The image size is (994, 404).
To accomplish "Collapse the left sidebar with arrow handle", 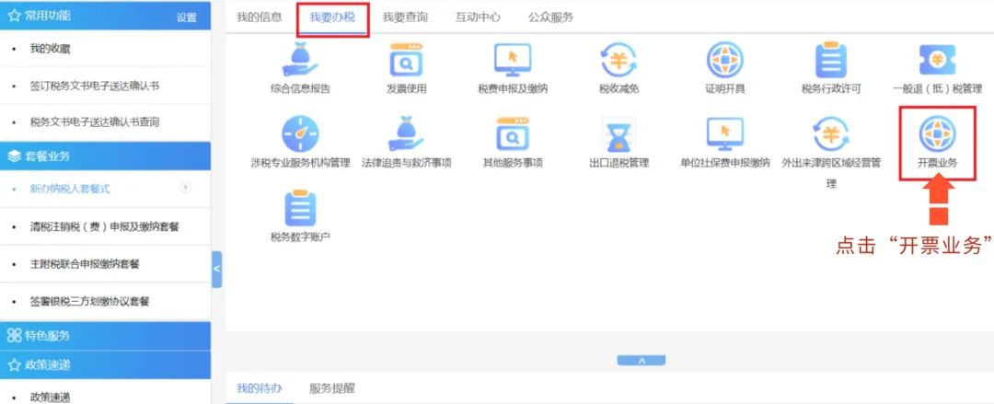I will (217, 269).
